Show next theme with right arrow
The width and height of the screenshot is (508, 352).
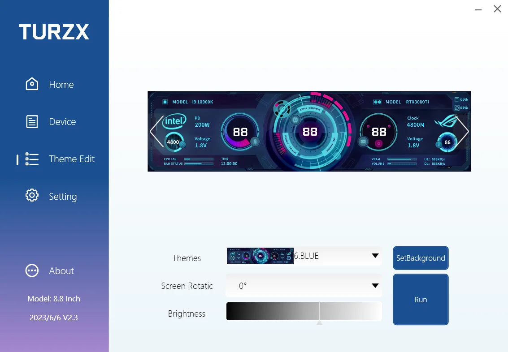coord(462,131)
